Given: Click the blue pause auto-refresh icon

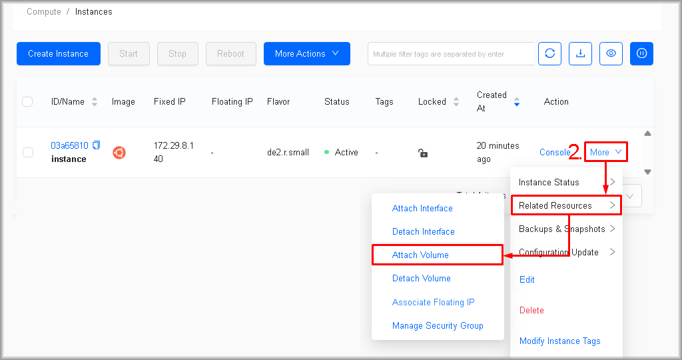Looking at the screenshot, I should [x=641, y=54].
